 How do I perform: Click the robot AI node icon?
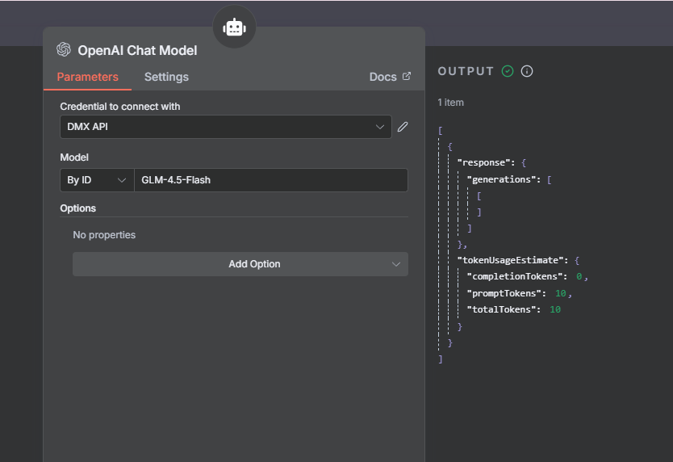tap(234, 27)
